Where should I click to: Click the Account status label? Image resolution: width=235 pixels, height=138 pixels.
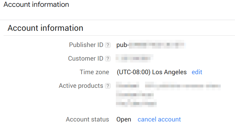click(x=87, y=120)
